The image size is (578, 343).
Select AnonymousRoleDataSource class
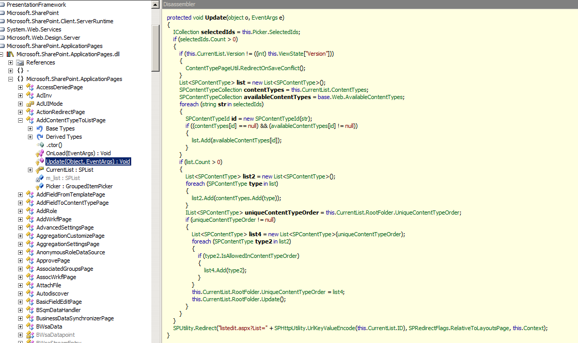pyautogui.click(x=70, y=252)
